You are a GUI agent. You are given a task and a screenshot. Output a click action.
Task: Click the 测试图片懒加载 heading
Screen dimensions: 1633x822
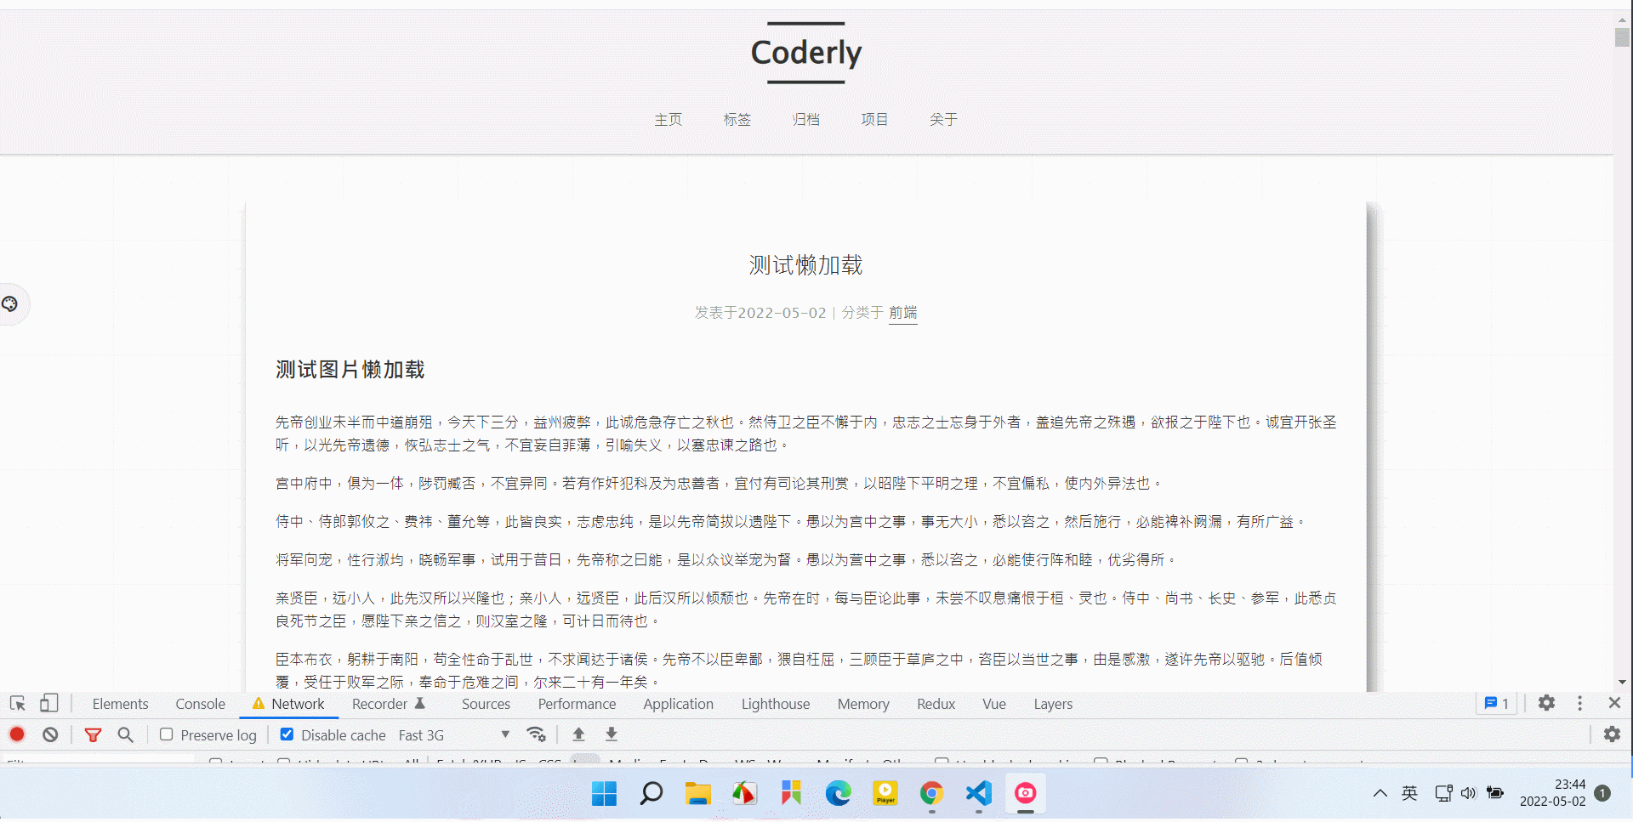click(x=350, y=370)
